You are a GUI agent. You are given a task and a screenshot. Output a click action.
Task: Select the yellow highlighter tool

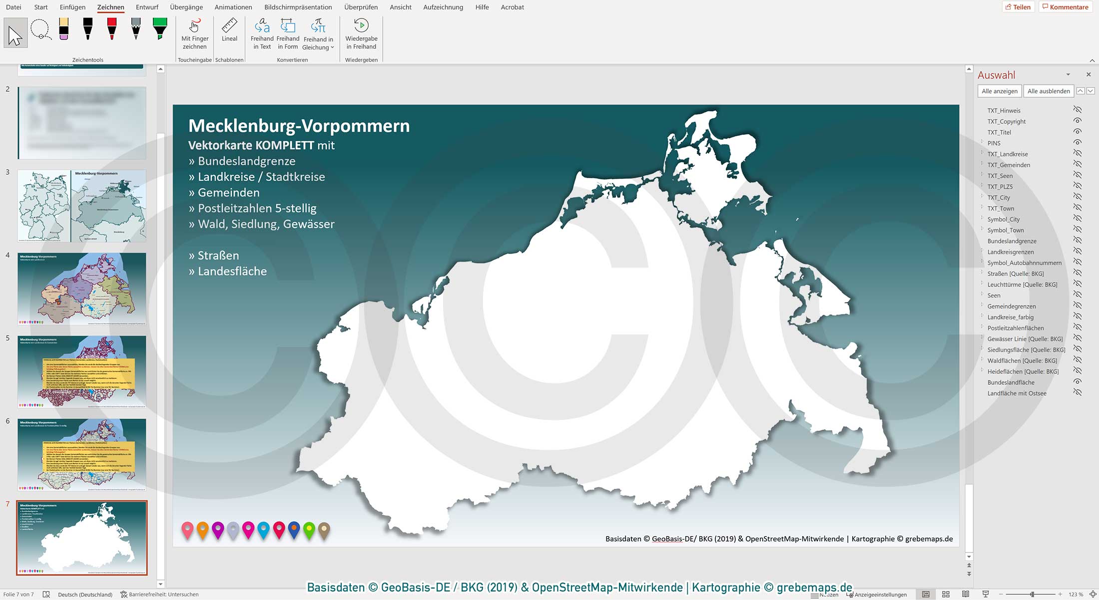point(64,30)
